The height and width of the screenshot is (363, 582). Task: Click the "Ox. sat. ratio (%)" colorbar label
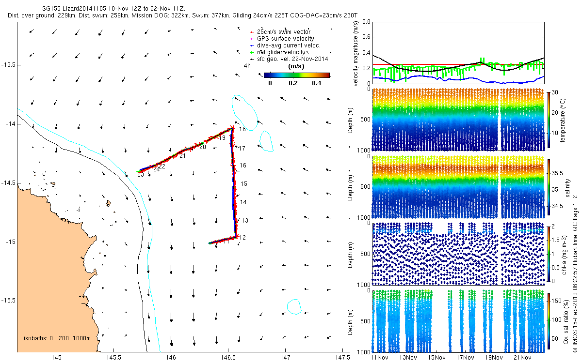click(x=566, y=322)
